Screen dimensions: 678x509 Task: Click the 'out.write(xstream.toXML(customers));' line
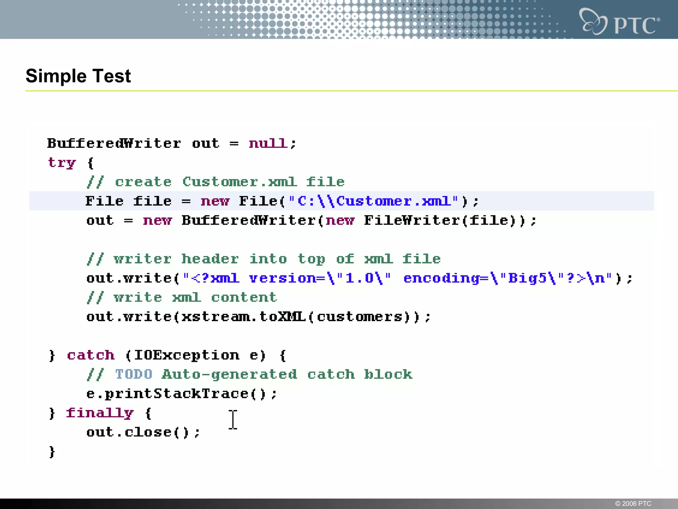tap(259, 316)
